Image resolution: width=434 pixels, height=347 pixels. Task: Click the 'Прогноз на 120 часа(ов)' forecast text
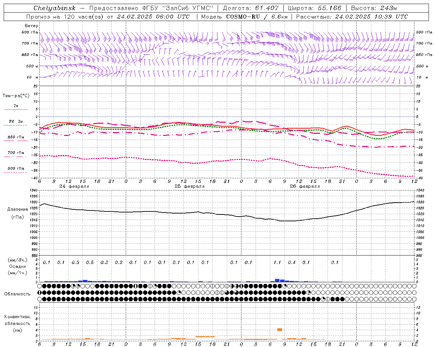coord(65,17)
